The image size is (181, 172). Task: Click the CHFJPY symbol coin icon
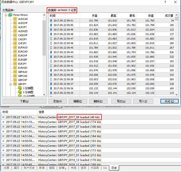point(15,43)
